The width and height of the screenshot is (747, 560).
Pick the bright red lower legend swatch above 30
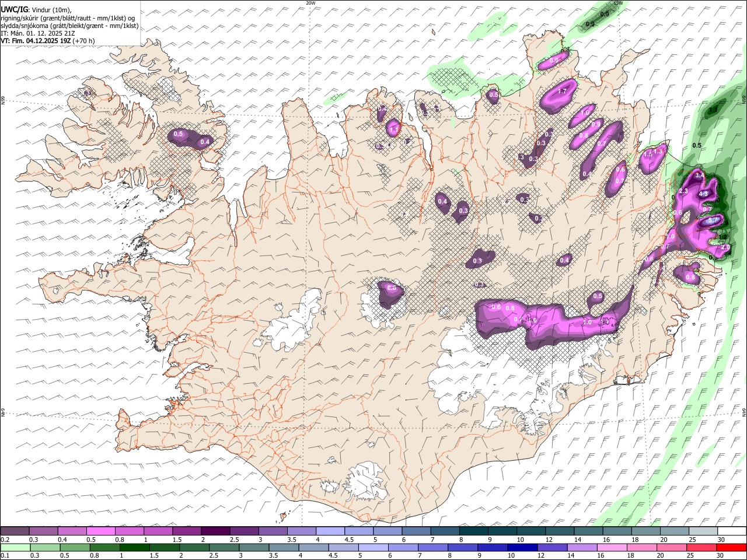731,547
